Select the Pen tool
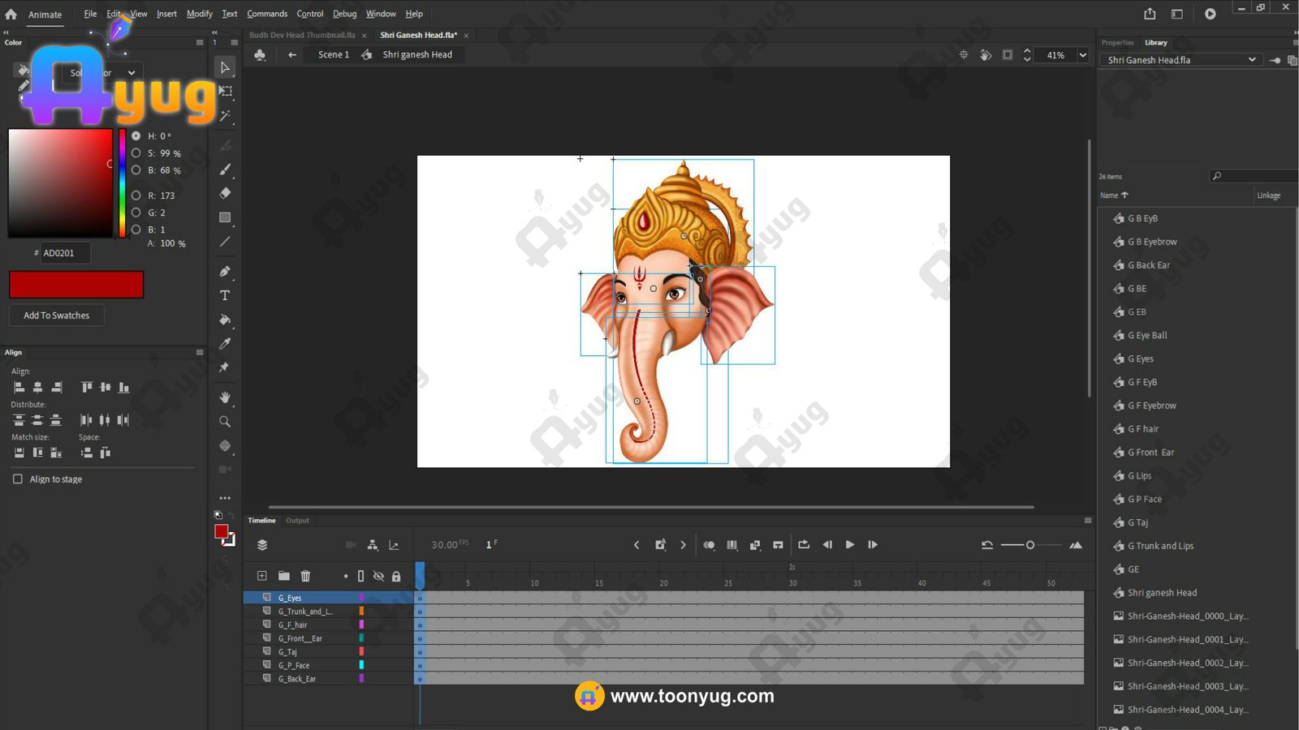Image resolution: width=1299 pixels, height=730 pixels. click(226, 271)
